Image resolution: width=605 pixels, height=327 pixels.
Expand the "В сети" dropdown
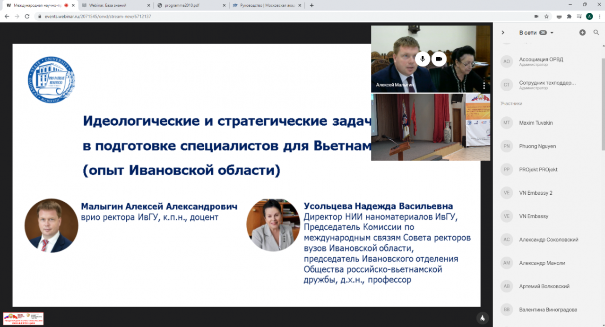pos(552,33)
